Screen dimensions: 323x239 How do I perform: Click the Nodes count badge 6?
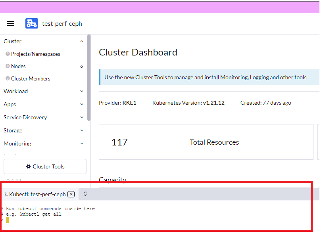[x=82, y=66]
